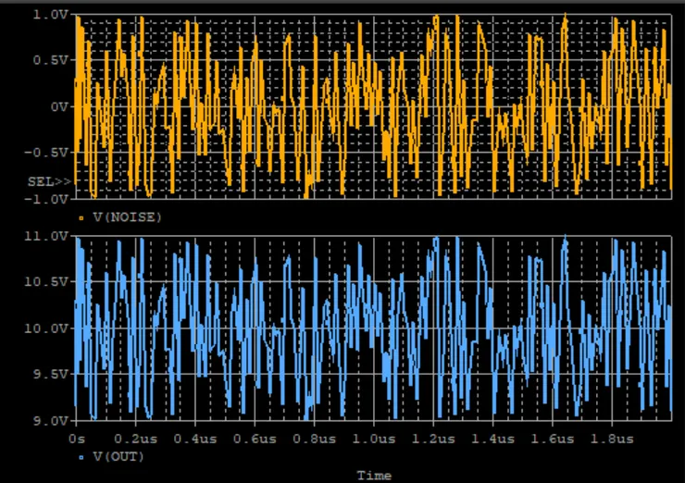This screenshot has height=483, width=685.
Task: Click the 0.5V label on noise plot
Action: coord(51,60)
